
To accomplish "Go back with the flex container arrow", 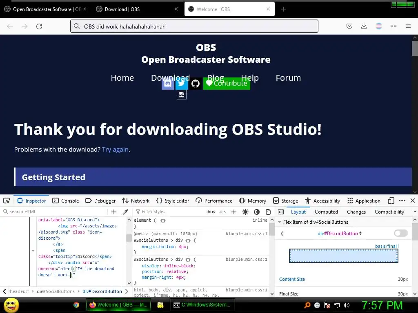I will point(282,234).
